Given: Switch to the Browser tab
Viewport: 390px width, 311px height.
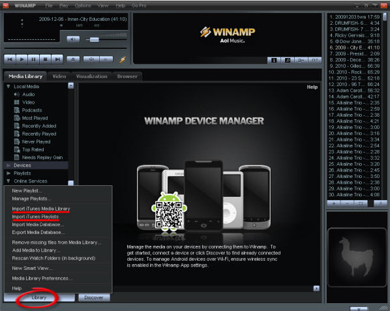Looking at the screenshot, I should tap(127, 76).
